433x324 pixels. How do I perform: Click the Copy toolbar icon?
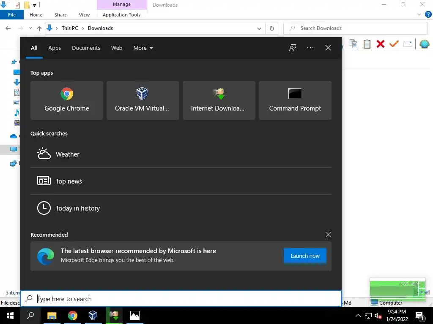[354, 44]
